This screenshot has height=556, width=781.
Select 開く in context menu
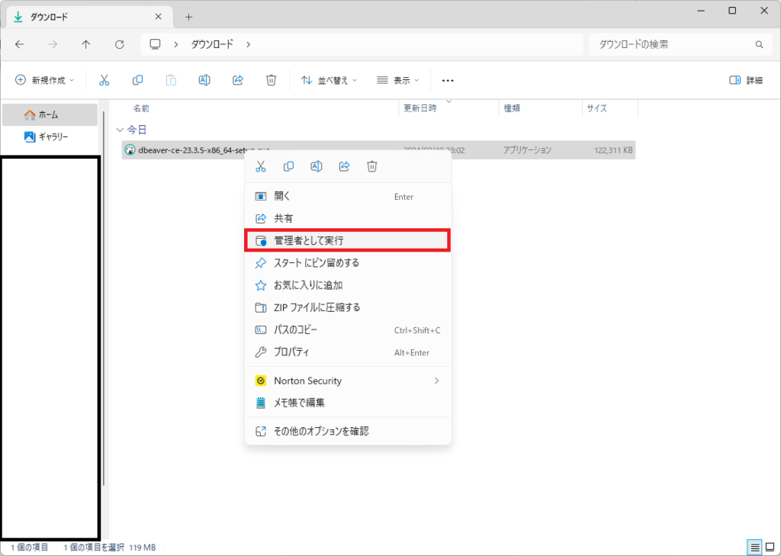click(x=348, y=196)
